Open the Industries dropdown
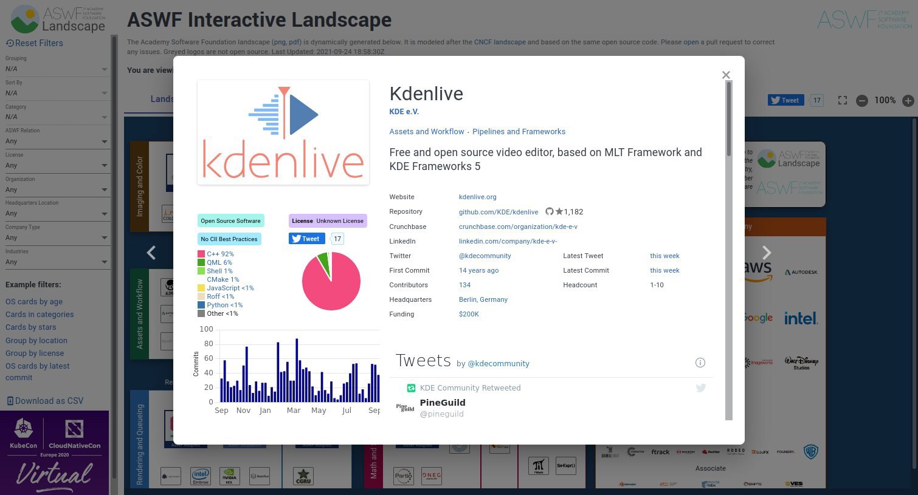Viewport: 918px width, 495px height. coord(57,262)
